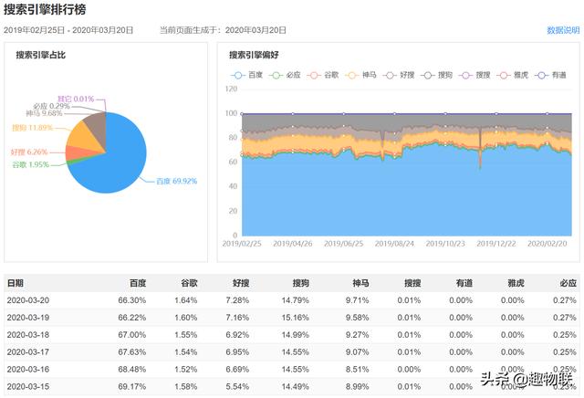Click the 66.30% 百度 value
Image resolution: width=584 pixels, height=398 pixels.
132,300
